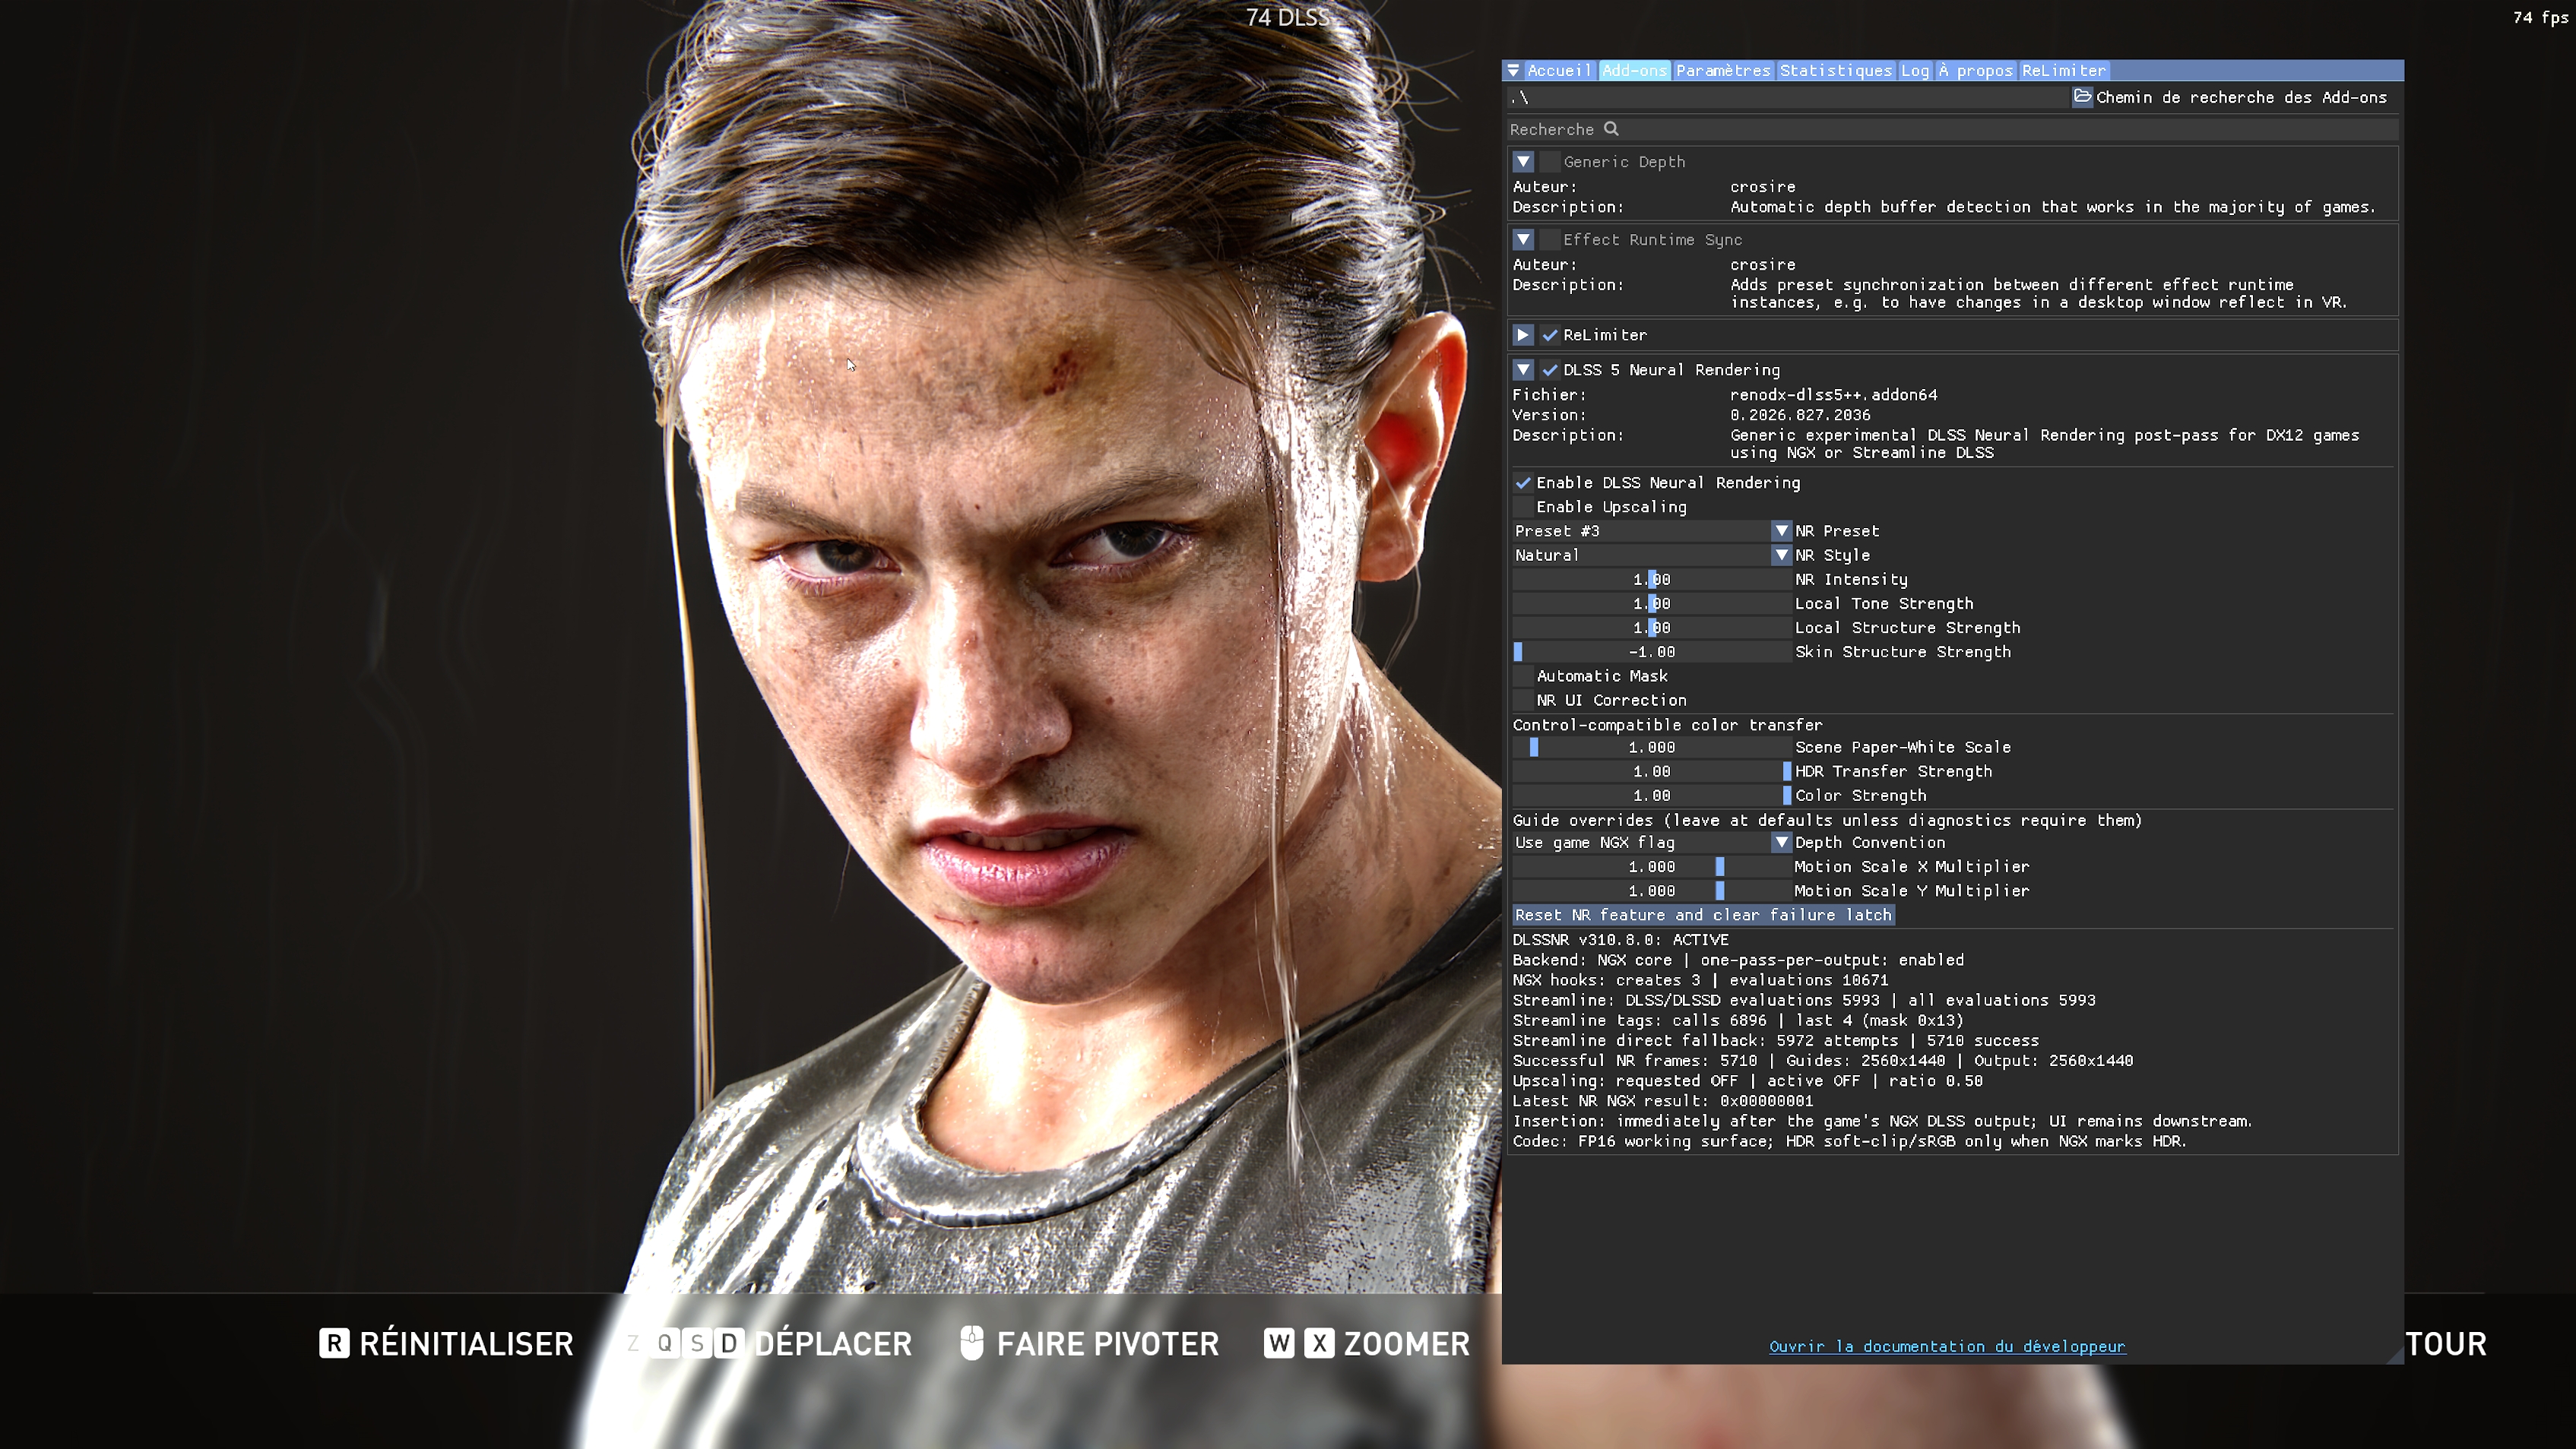The image size is (2576, 1449).
Task: Select the Add-ons tab
Action: 1634,71
